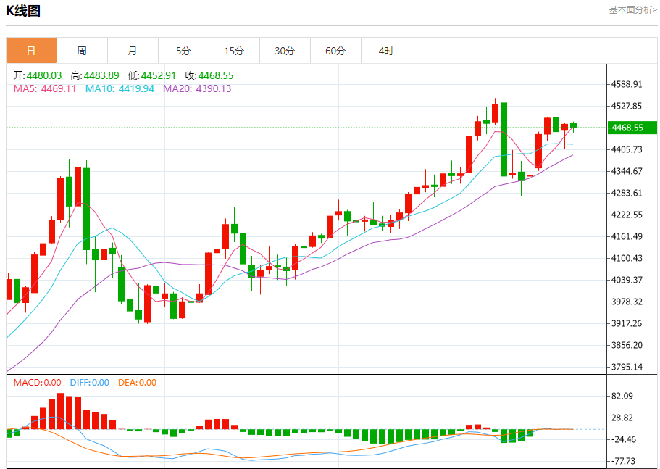The width and height of the screenshot is (660, 469).
Task: Open the 30分 timeframe tab
Action: pos(285,51)
